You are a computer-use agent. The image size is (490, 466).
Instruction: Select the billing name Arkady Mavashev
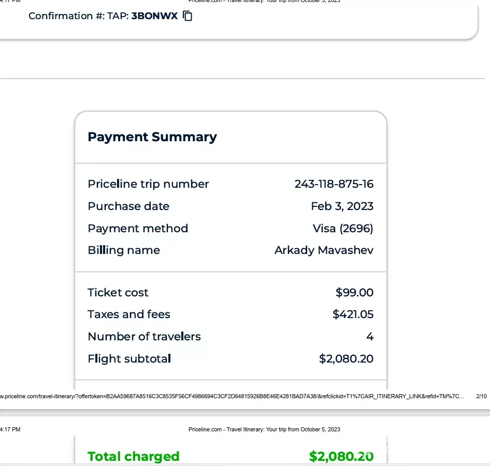coord(324,250)
